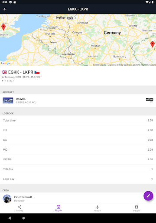Select the OK-MEL Airbus A-319 ACJ row

(x=78, y=101)
